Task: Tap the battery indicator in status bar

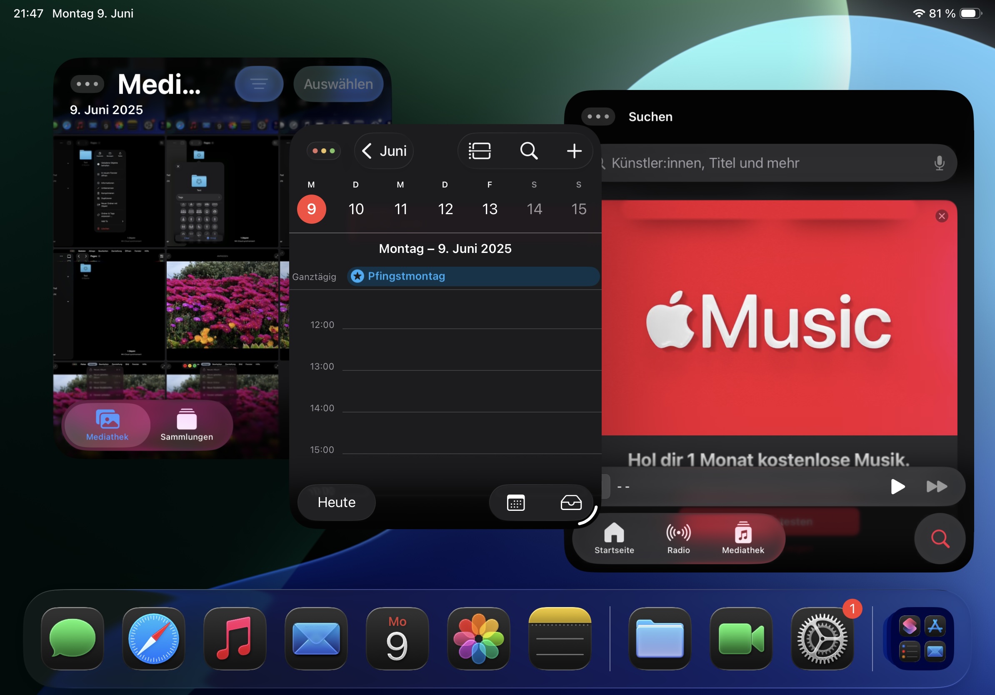Action: (970, 13)
